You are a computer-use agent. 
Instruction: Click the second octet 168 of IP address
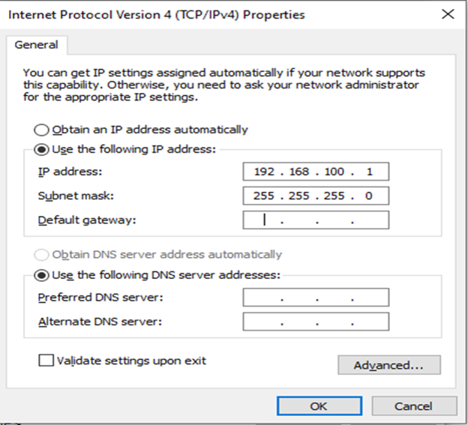[300, 172]
